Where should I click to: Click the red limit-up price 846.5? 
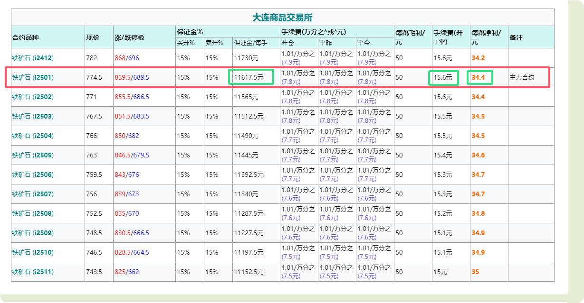click(x=123, y=155)
